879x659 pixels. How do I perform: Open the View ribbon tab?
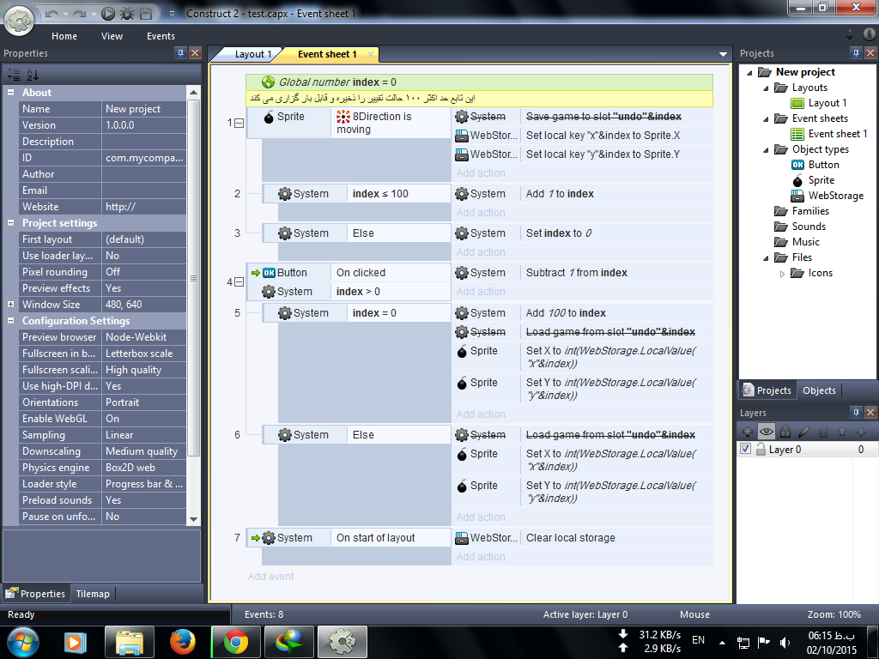pyautogui.click(x=112, y=36)
